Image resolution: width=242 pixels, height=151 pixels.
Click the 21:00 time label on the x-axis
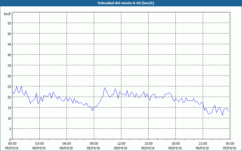tap(203, 144)
